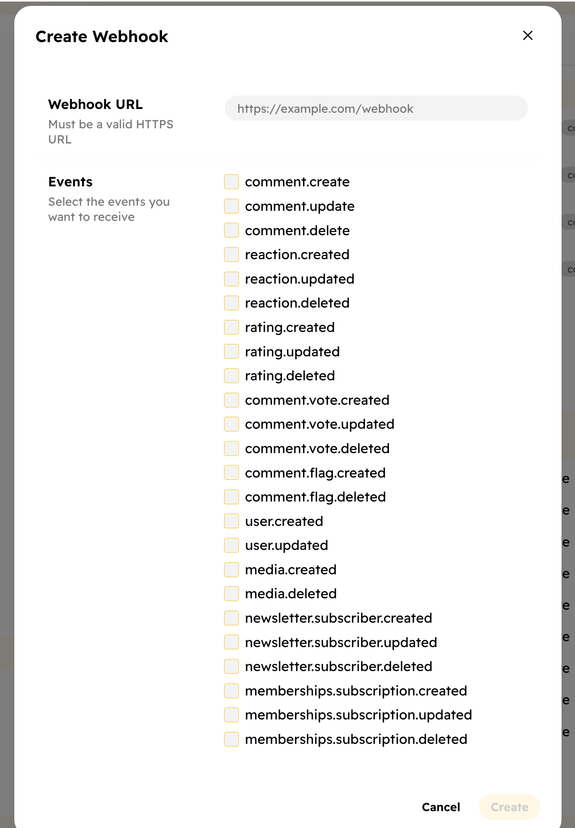Select the comment.delete checkbox
Viewport: 575px width, 828px height.
coord(231,230)
